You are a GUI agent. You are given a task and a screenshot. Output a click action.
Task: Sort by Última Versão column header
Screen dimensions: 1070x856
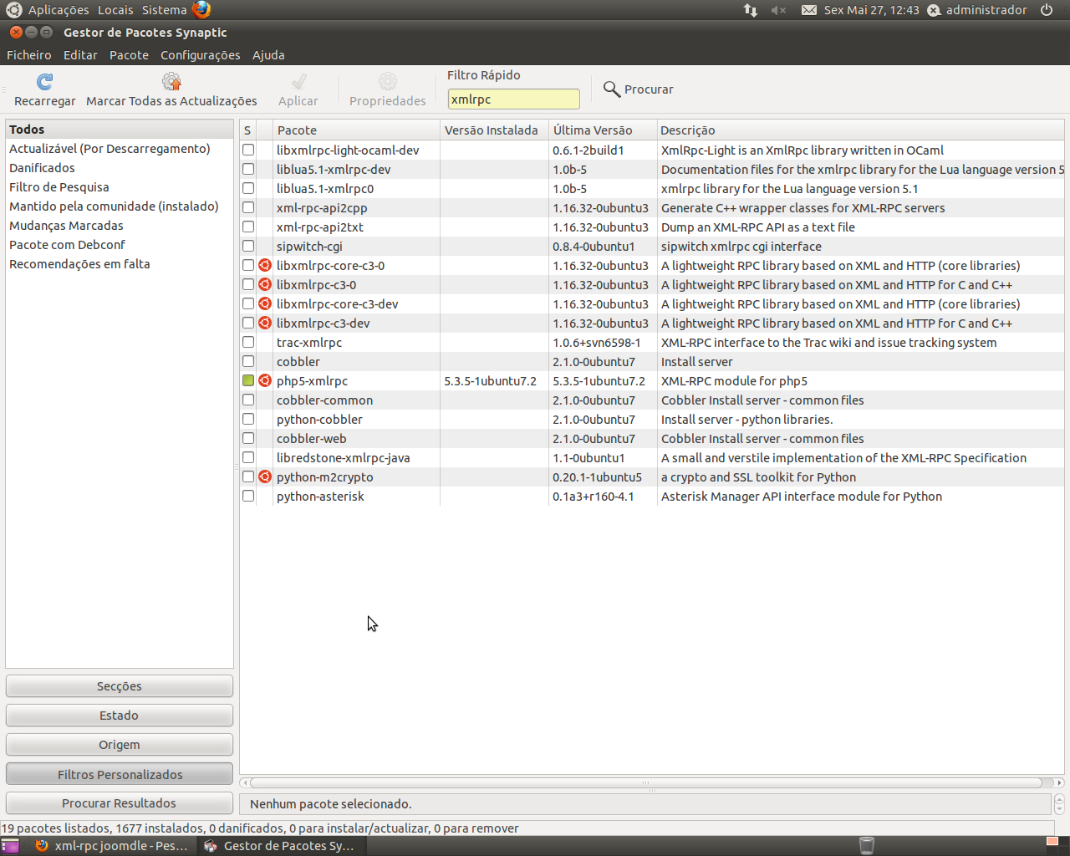coord(600,130)
